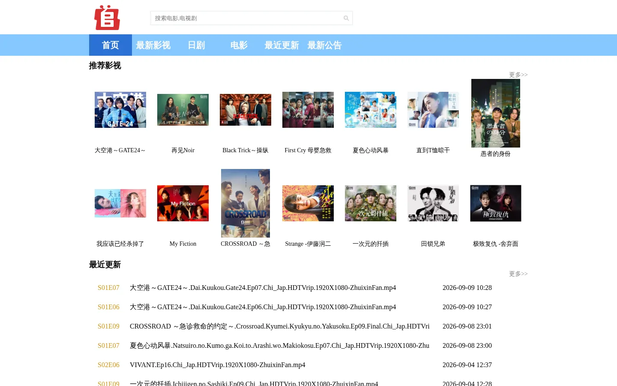Open the My Fiction poster thumbnail
The width and height of the screenshot is (617, 386).
pos(183,203)
